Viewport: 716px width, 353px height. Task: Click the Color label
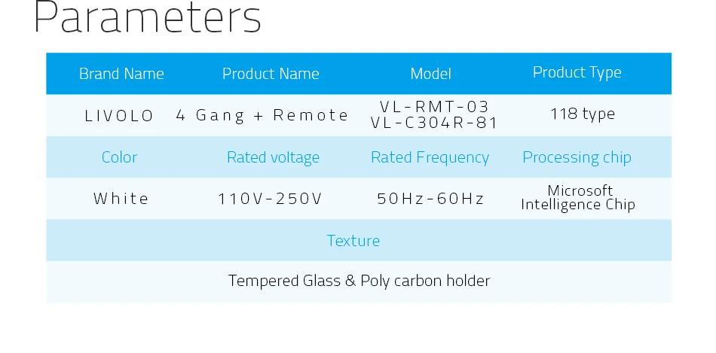[x=119, y=157]
